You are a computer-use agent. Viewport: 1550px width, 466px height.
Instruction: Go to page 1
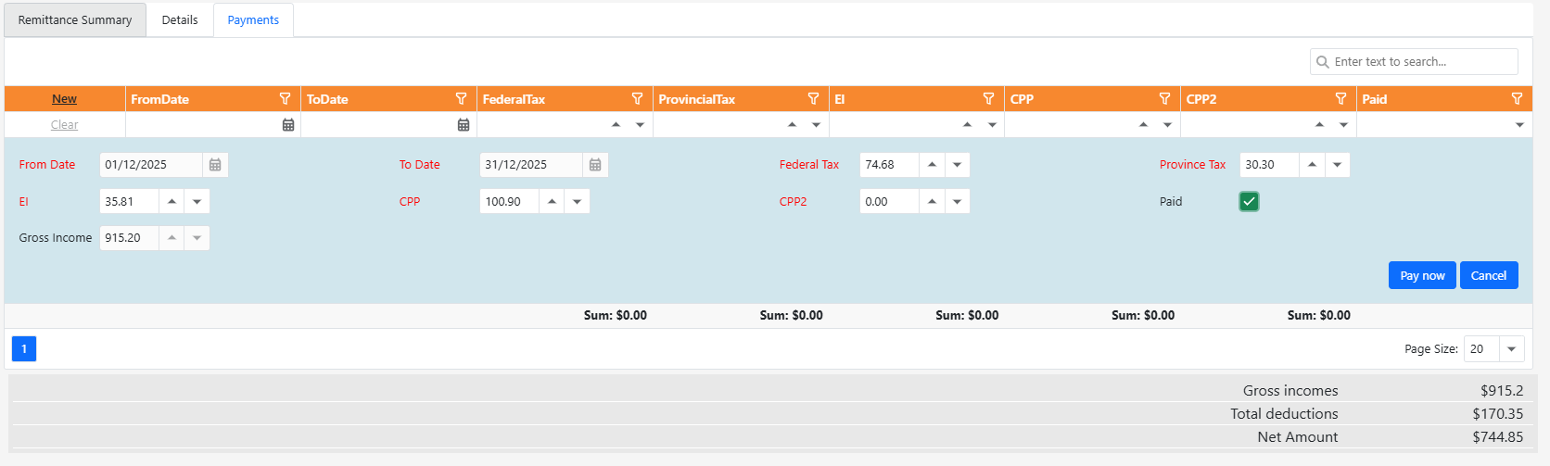24,348
